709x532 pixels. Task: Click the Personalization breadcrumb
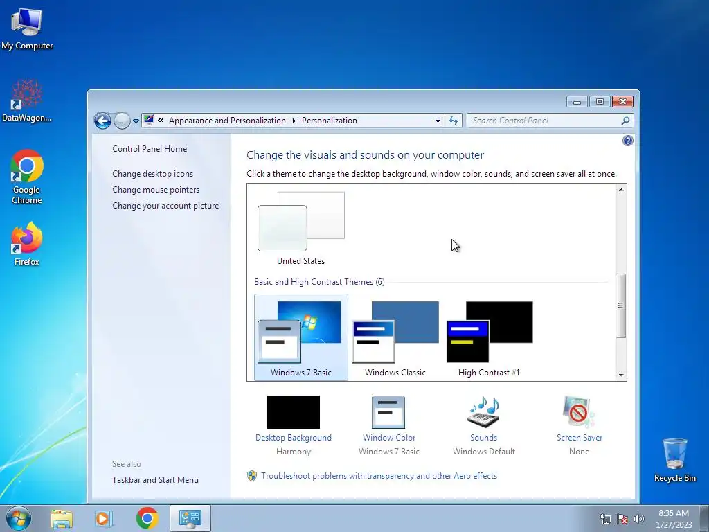click(329, 121)
